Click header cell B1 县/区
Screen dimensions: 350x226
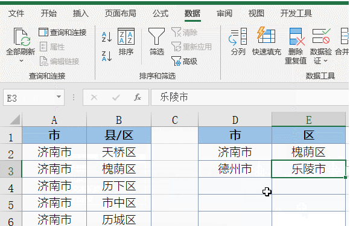(x=119, y=135)
